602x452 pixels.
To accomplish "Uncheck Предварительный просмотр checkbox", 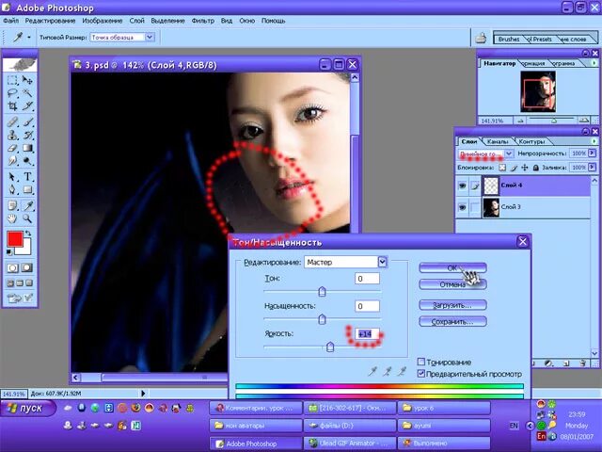I will (421, 373).
